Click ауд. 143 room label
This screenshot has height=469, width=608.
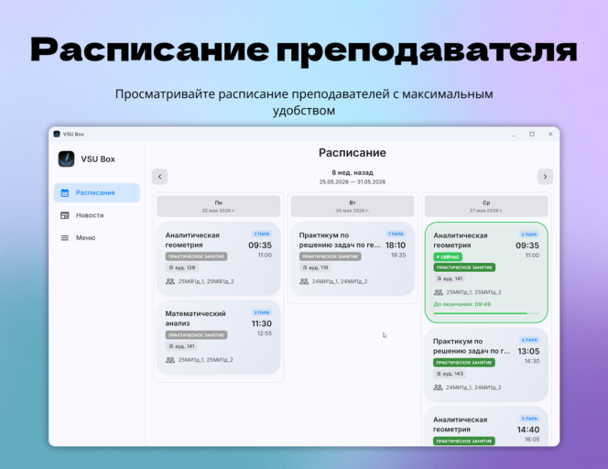[x=450, y=374]
